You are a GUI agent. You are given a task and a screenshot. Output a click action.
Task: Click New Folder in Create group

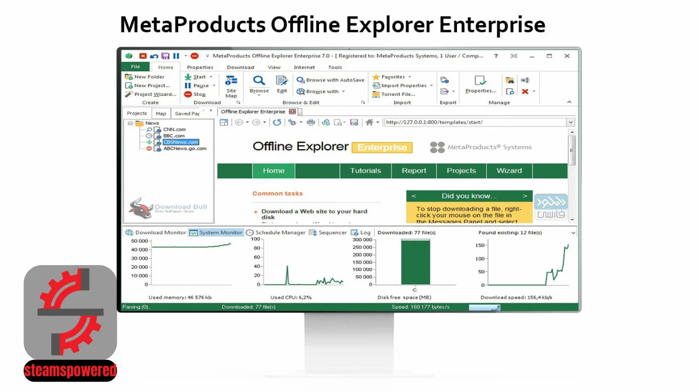tap(145, 77)
